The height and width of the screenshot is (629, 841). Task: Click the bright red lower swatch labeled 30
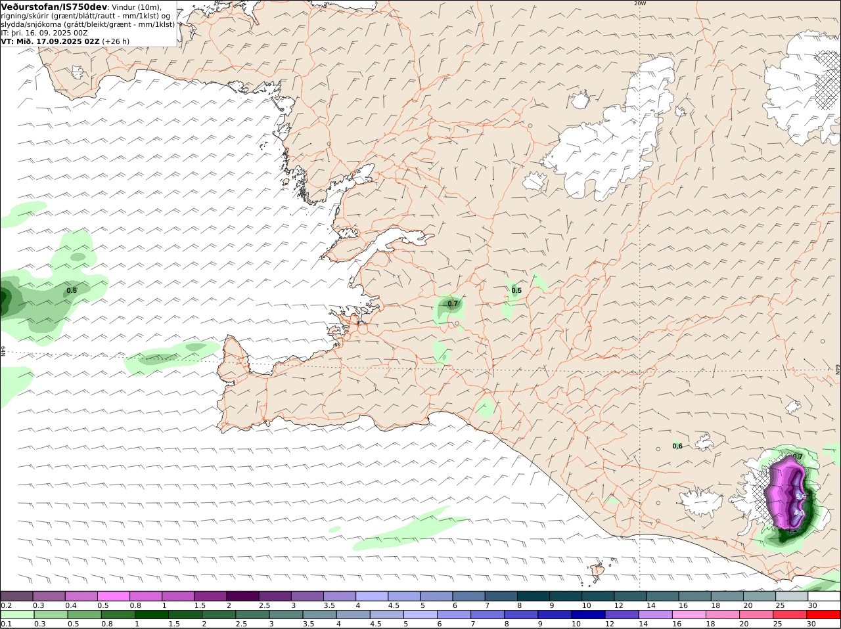click(x=824, y=615)
